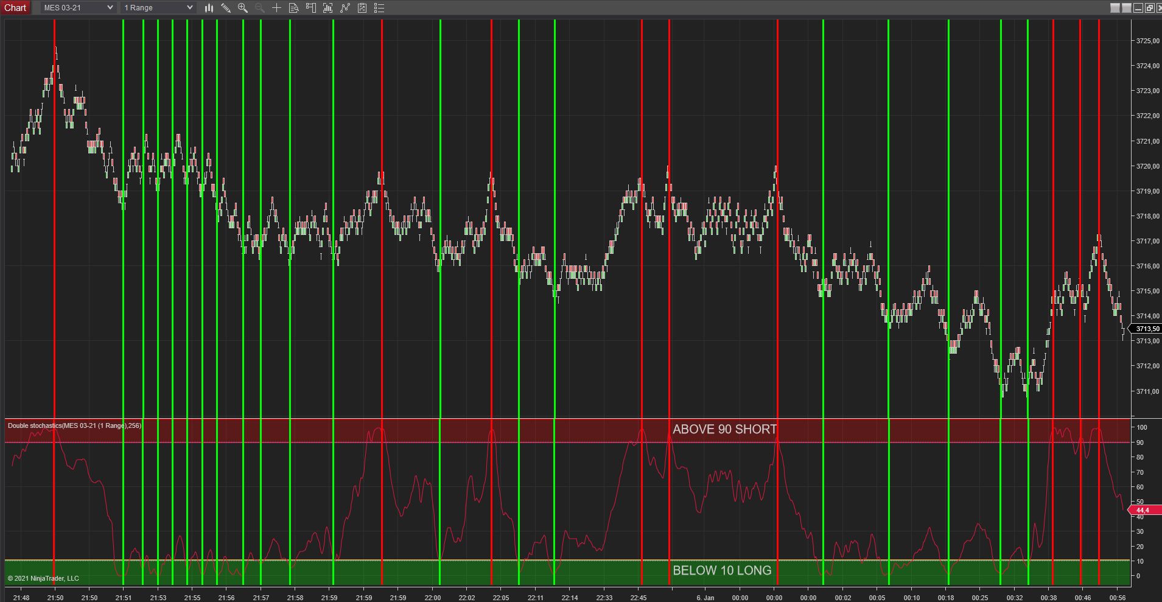Click the 3716,00 price axis label
The height and width of the screenshot is (602, 1162).
coord(1147,266)
